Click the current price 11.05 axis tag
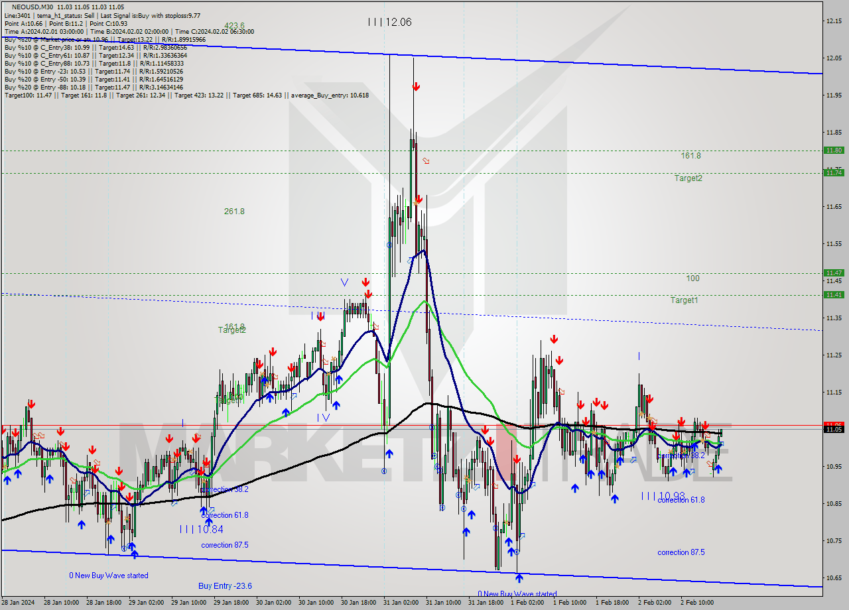Screen dimensions: 849x610 (x=834, y=429)
